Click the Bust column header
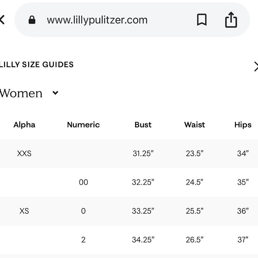This screenshot has height=258, width=258. [143, 125]
